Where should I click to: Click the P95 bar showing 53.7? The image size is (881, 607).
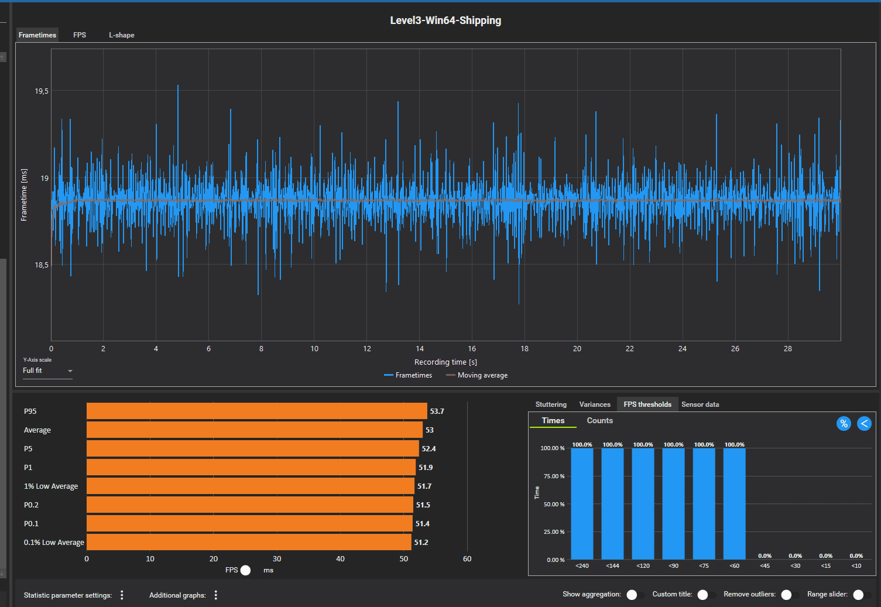point(257,411)
